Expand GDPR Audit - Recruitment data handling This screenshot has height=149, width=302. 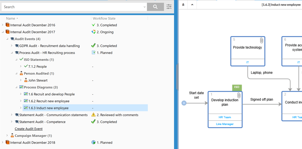12,46
